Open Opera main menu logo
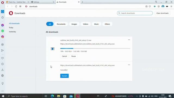The height and width of the screenshot is (98, 174). click(2, 2)
